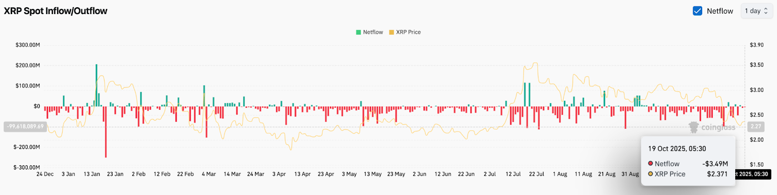
Task: Click the 2.27 price tag on right axis
Action: (756, 127)
